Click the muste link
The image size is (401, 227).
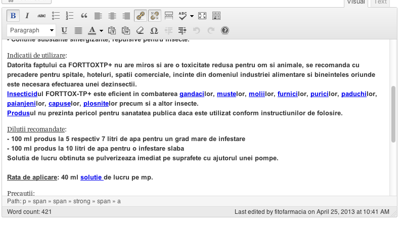click(227, 94)
